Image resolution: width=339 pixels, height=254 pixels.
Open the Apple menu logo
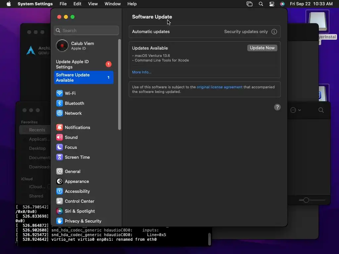coord(9,4)
